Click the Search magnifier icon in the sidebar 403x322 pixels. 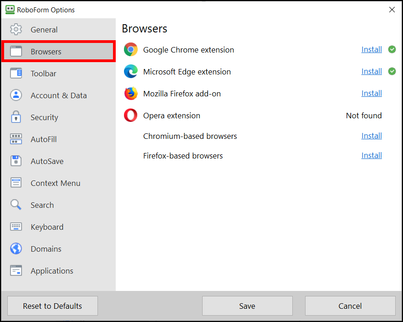(16, 205)
